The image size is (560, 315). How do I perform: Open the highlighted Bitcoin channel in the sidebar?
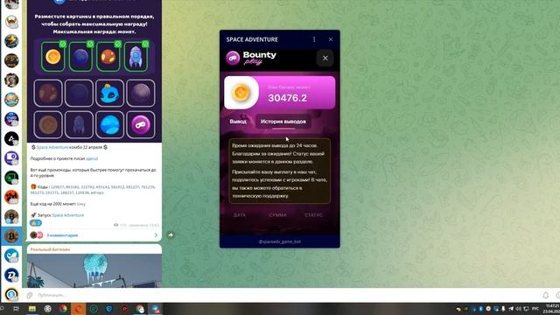click(11, 236)
